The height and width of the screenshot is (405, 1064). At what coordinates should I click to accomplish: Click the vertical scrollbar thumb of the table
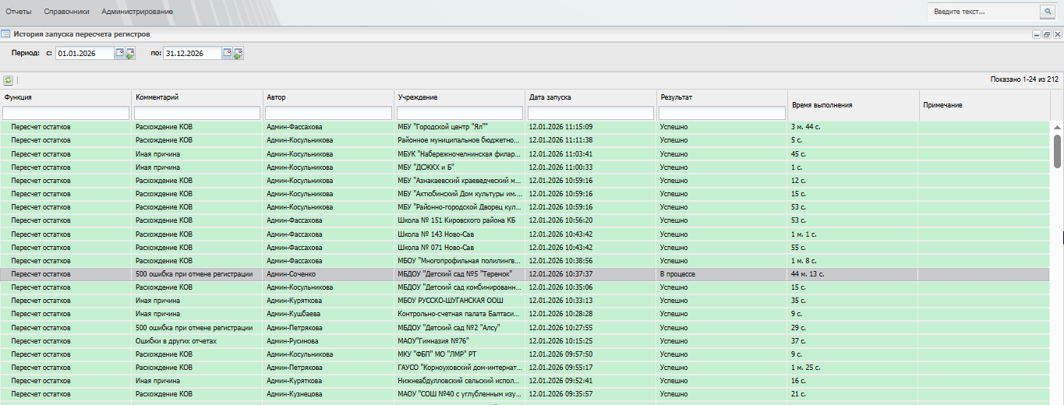point(1057,150)
